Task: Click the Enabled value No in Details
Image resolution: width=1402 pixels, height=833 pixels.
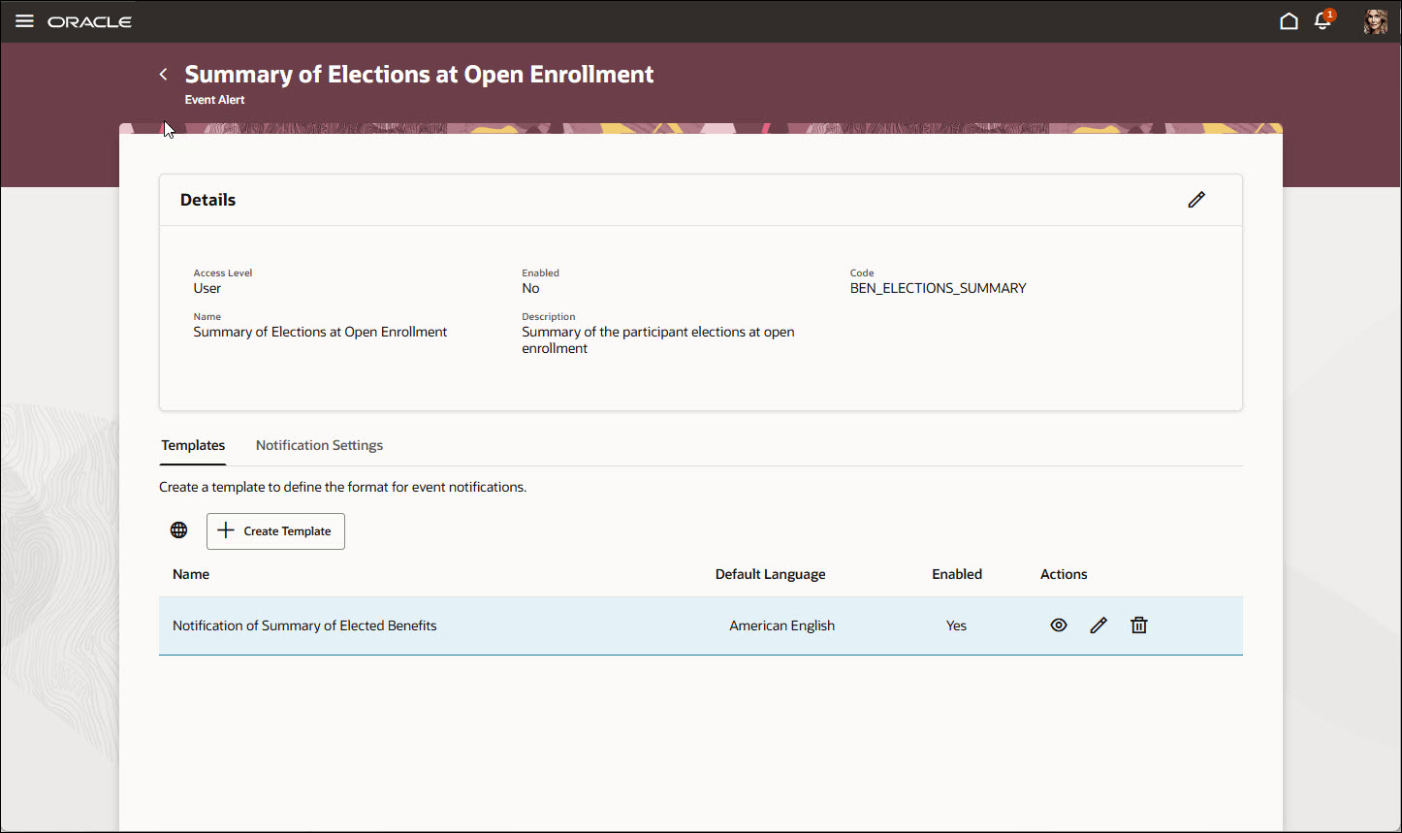Action: coord(530,288)
